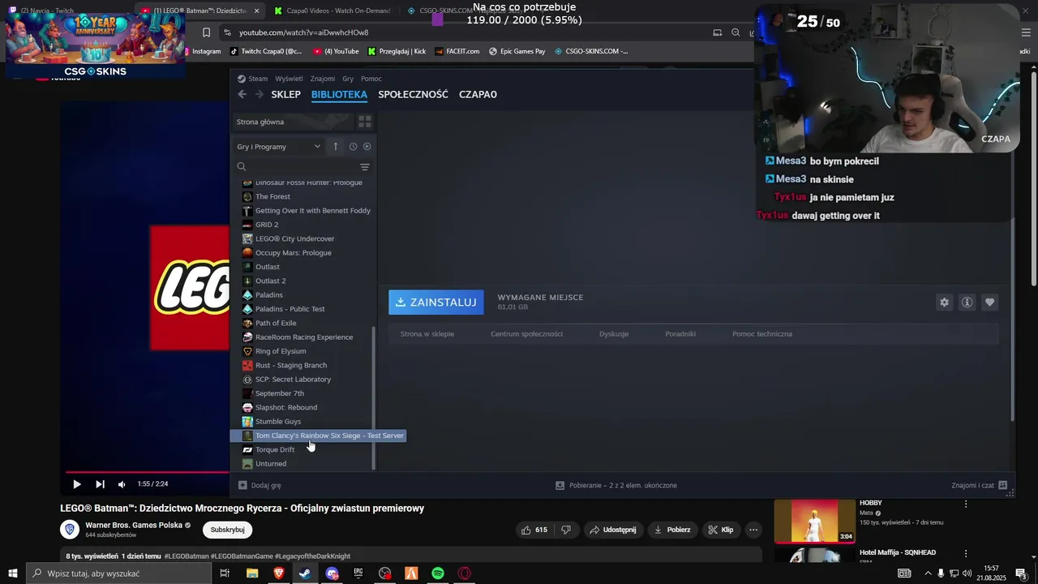
Task: Open Pobieranie downloads status
Action: click(616, 485)
